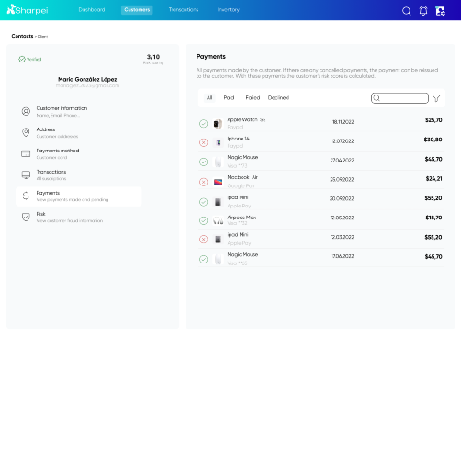
Task: Click the Iphone 14 amount $30,80
Action: click(433, 140)
